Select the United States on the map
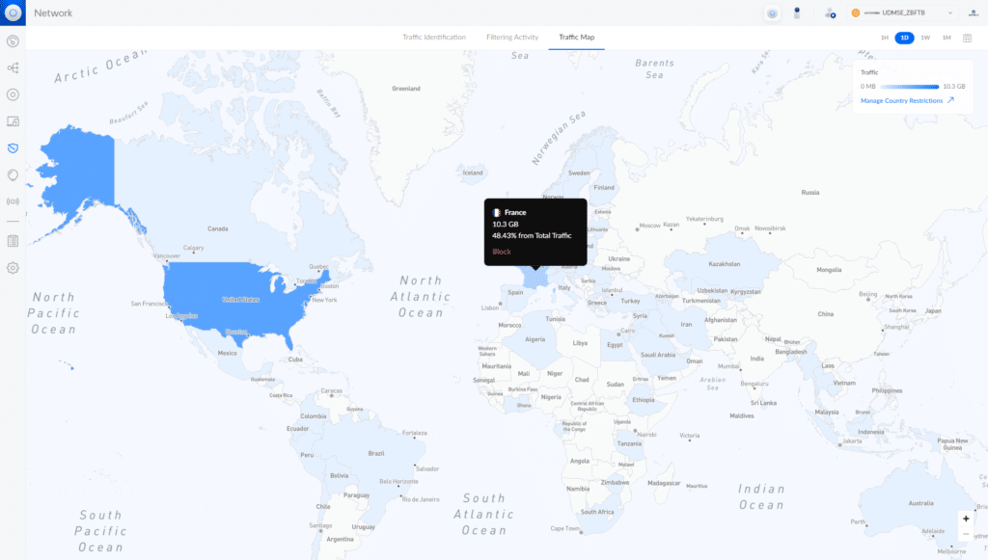 click(240, 300)
